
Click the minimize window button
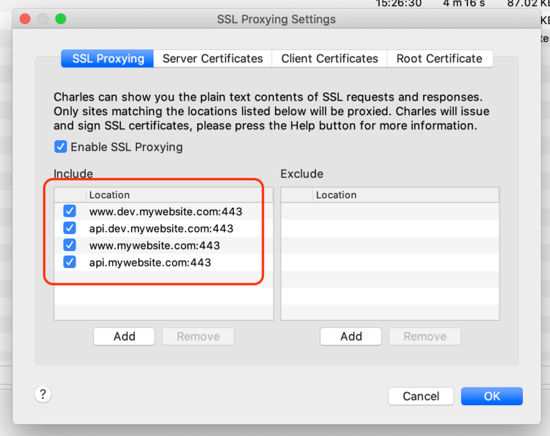[43, 19]
